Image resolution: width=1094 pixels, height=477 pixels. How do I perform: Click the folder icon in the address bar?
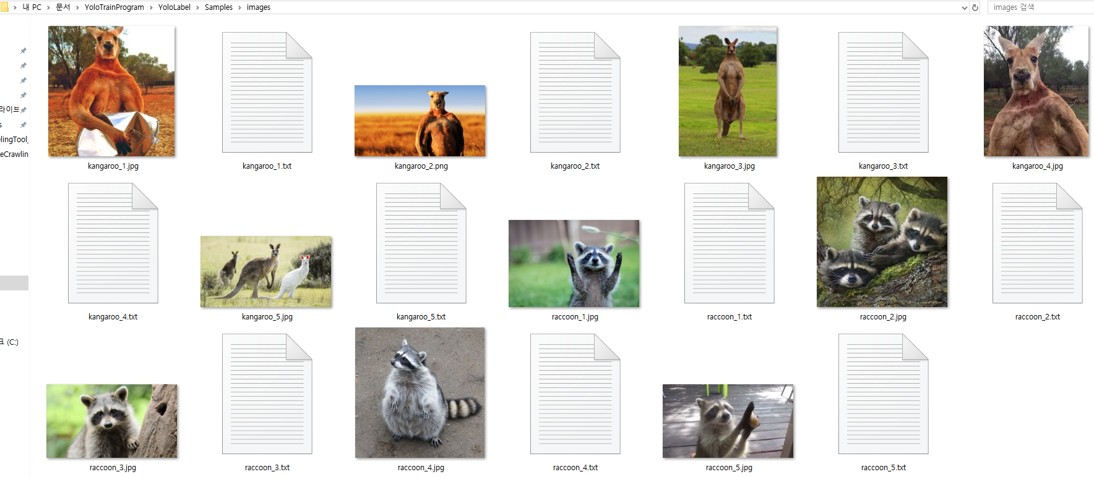(4, 7)
